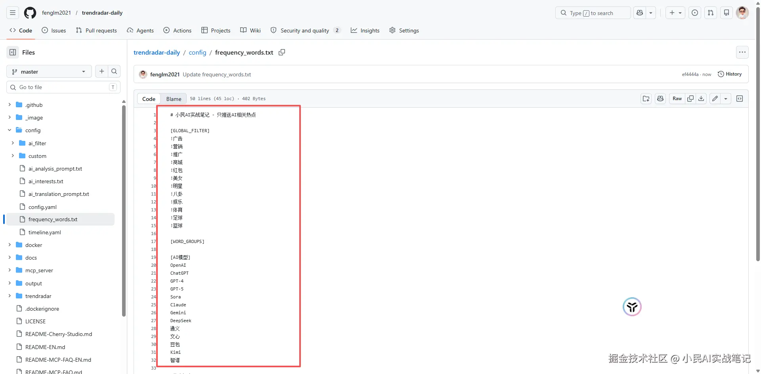This screenshot has height=374, width=761.
Task: Copy raw file contents
Action: click(x=690, y=99)
